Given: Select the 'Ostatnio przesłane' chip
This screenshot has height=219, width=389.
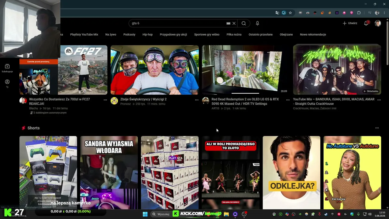Looking at the screenshot, I should tap(260, 34).
